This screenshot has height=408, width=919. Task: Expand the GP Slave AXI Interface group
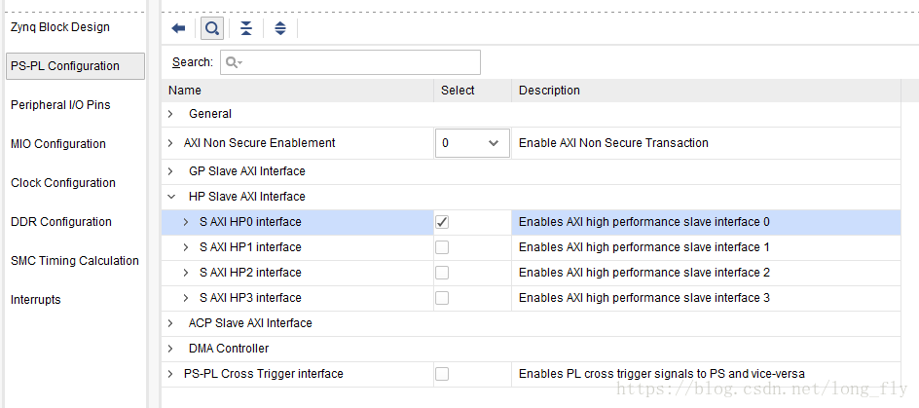170,171
